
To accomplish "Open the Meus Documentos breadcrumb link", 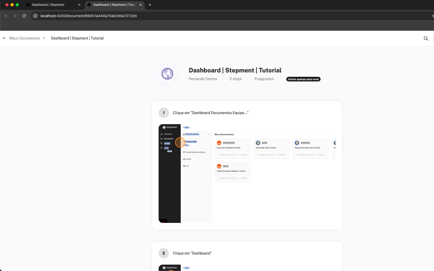I will pyautogui.click(x=24, y=38).
